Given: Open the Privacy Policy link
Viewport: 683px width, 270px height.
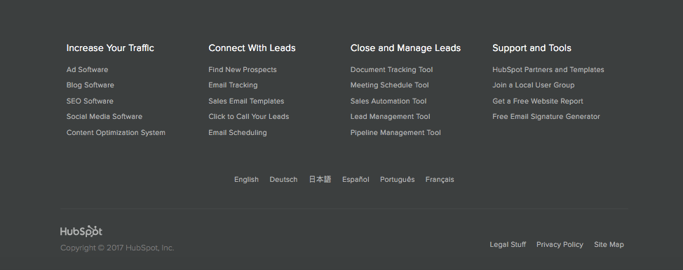Looking at the screenshot, I should click(x=560, y=245).
